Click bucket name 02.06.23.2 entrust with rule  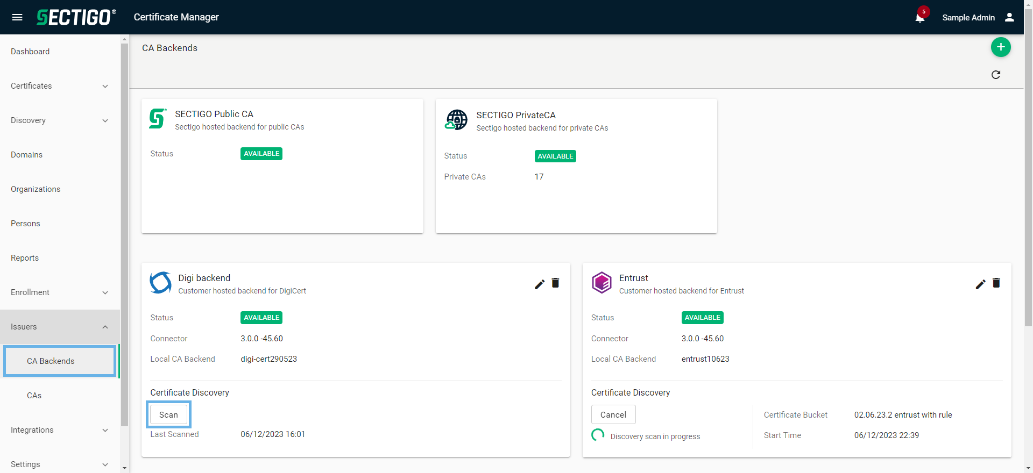pyautogui.click(x=903, y=415)
